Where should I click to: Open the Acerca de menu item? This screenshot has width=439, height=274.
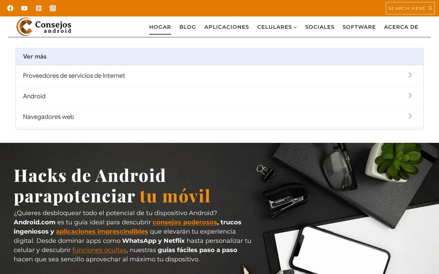tap(401, 27)
